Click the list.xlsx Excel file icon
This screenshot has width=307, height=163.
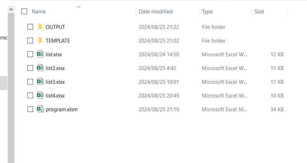pyautogui.click(x=40, y=54)
